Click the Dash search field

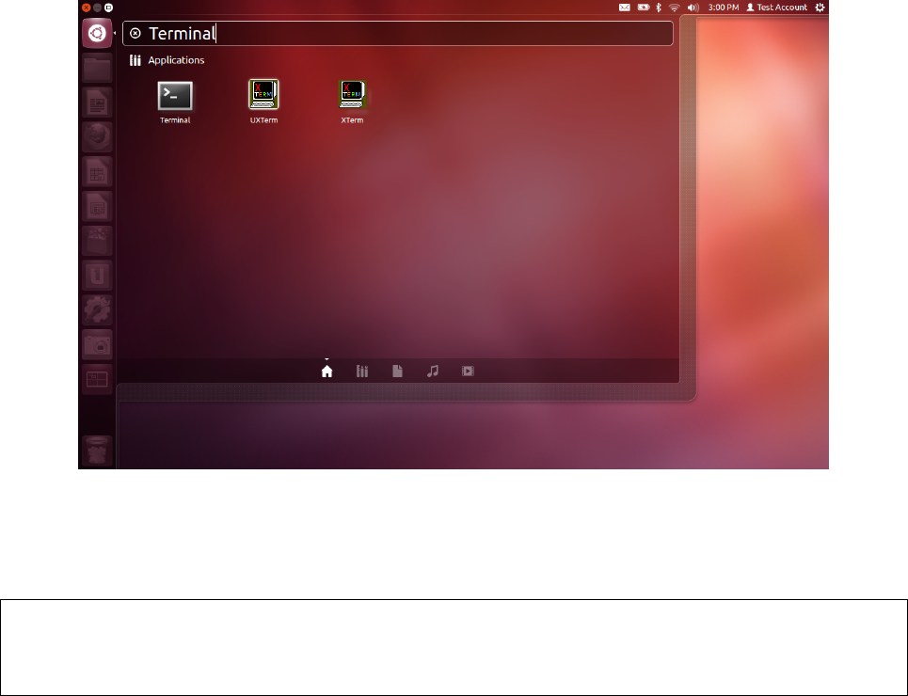pos(398,34)
